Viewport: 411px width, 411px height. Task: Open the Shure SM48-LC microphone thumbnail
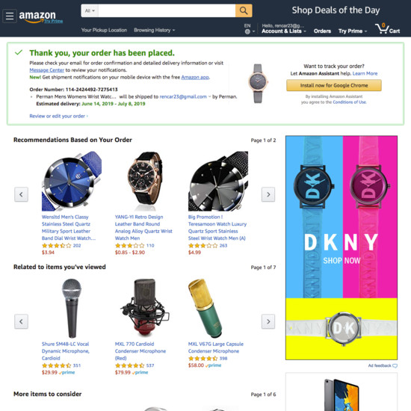pos(72,308)
